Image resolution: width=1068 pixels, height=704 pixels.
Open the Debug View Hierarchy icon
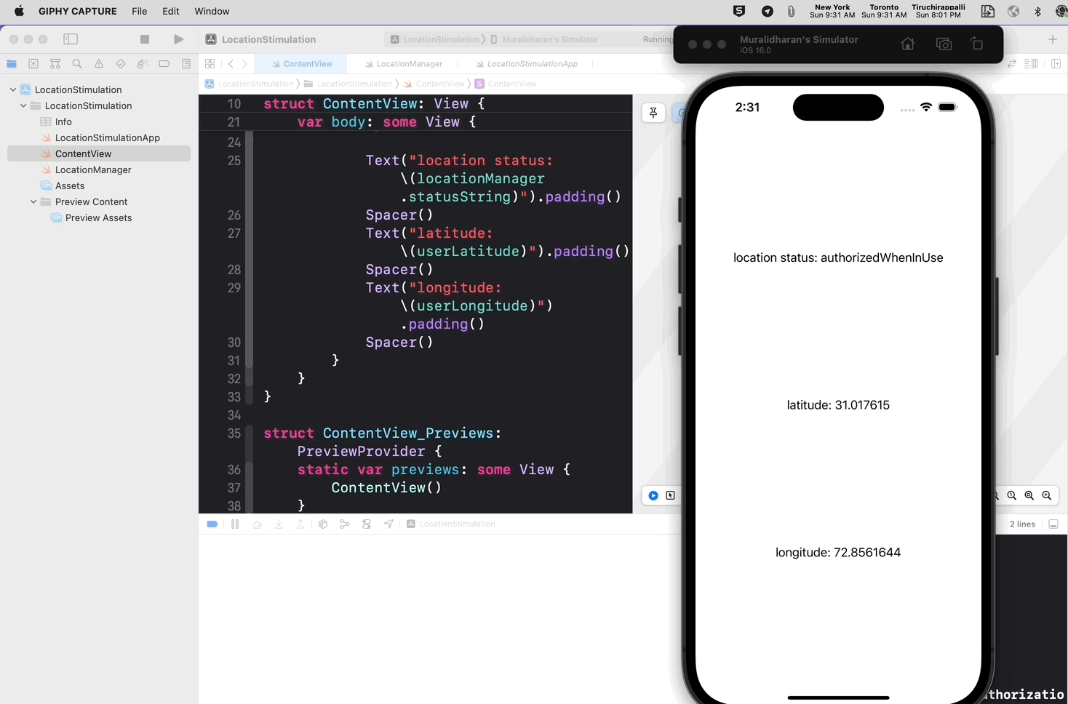coord(323,524)
